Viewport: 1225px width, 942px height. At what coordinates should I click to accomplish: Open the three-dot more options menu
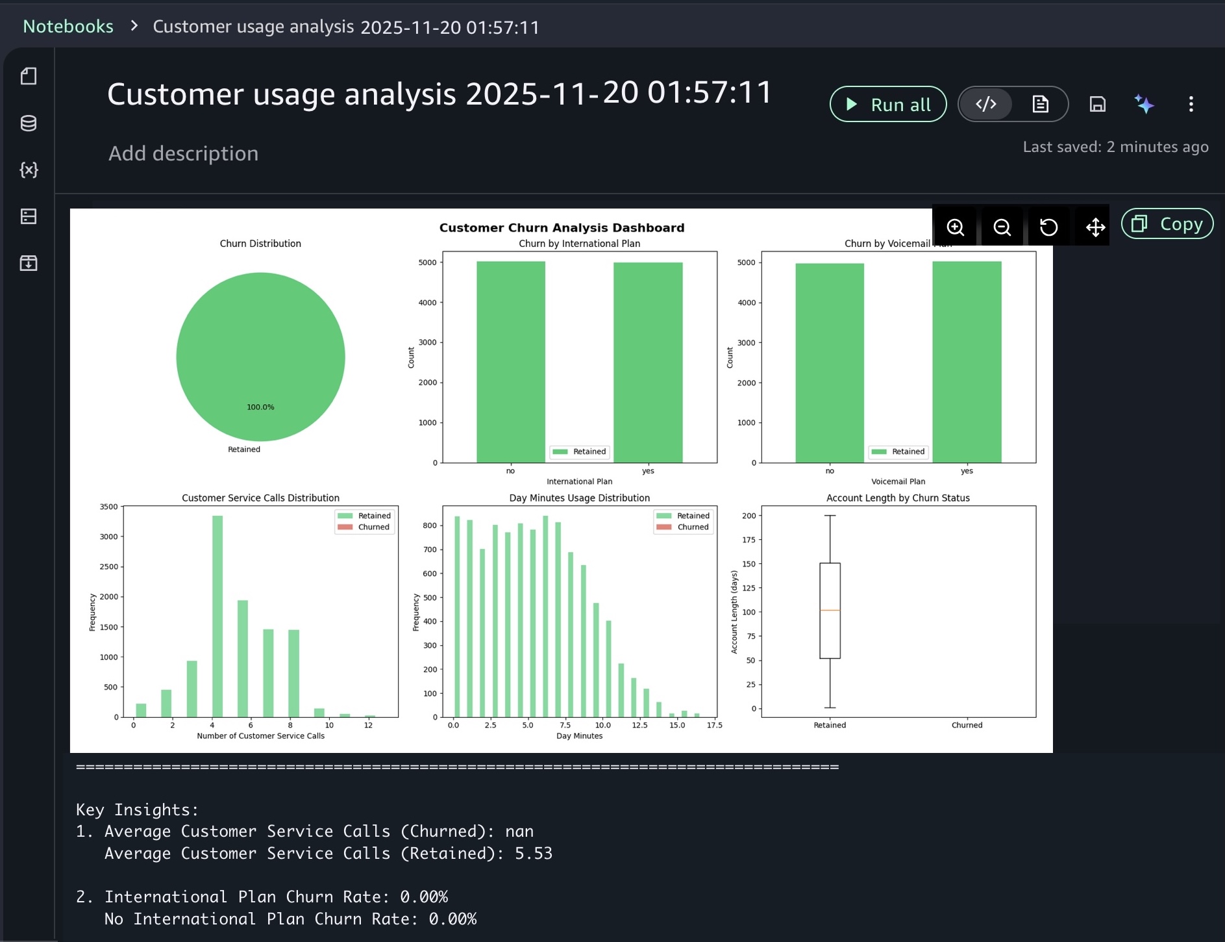(x=1191, y=105)
